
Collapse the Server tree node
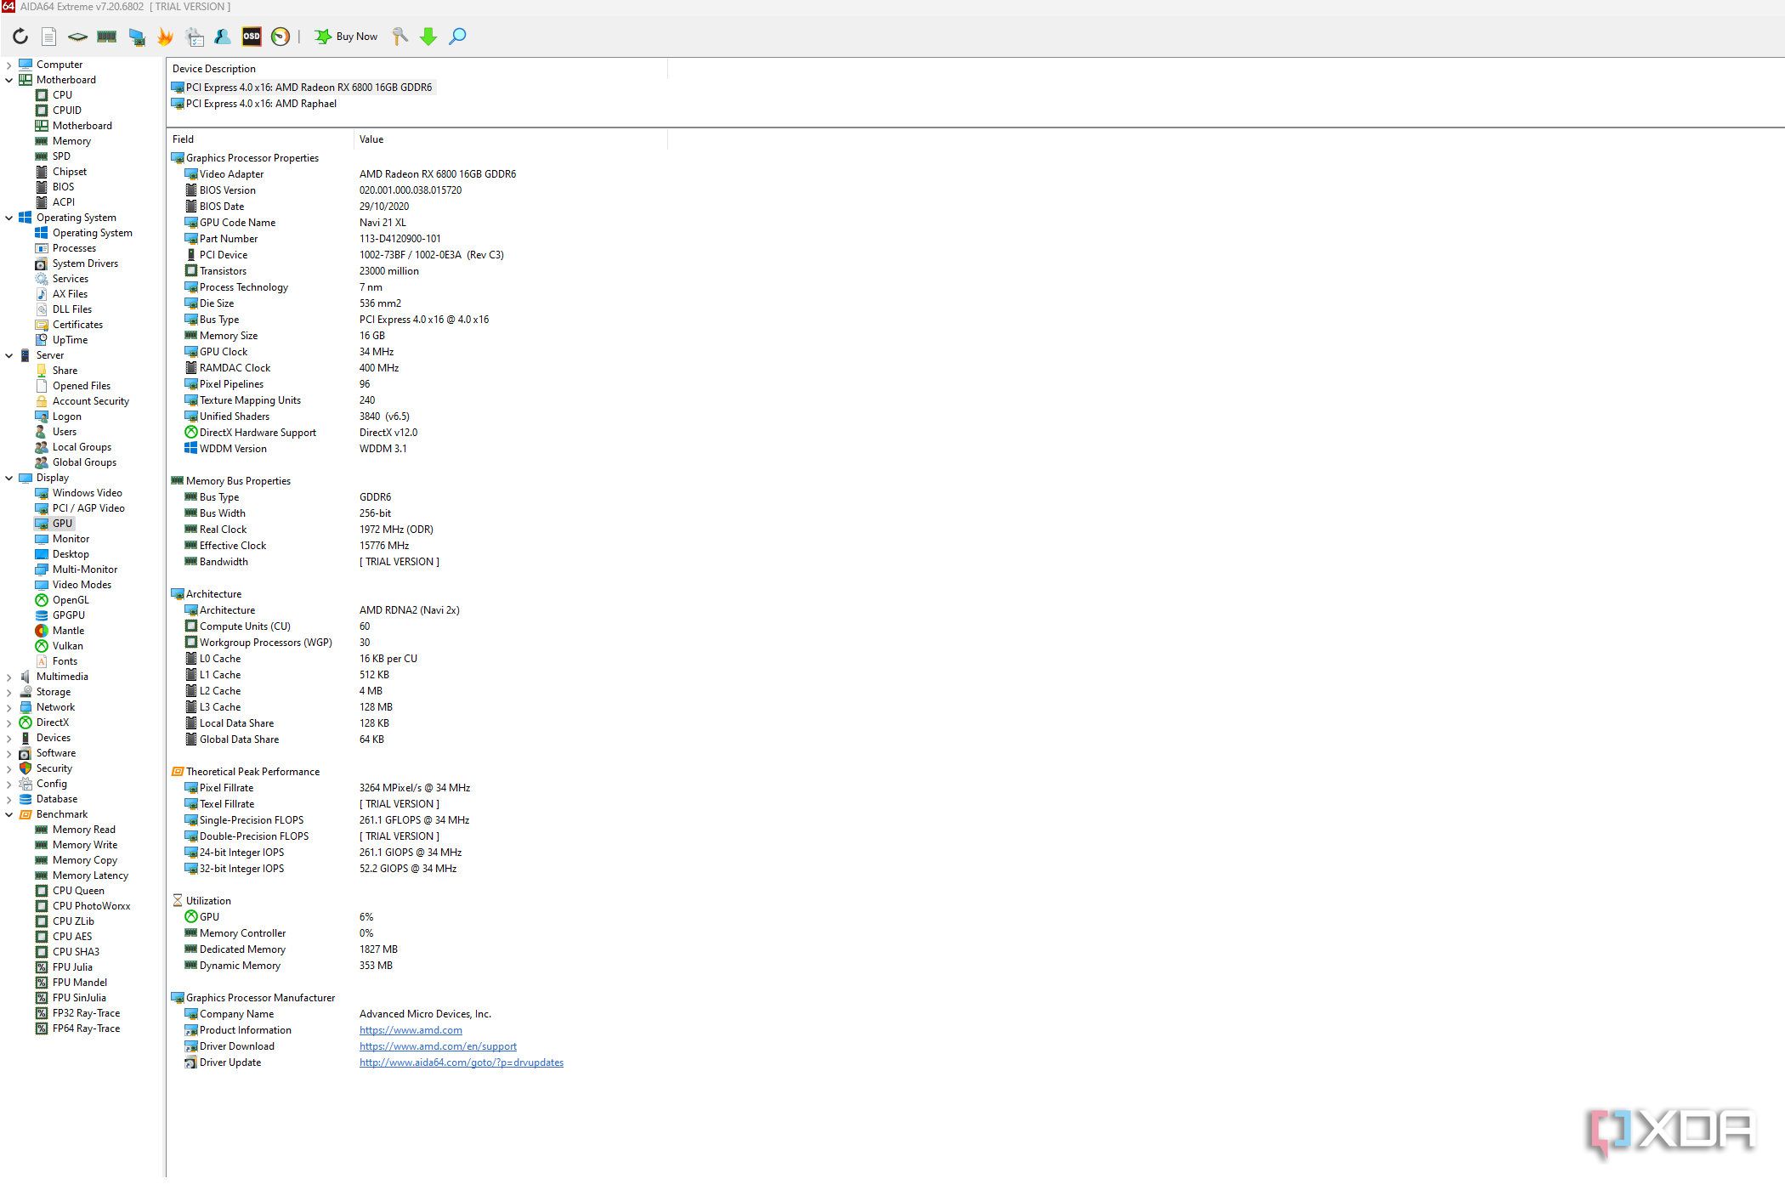9,355
